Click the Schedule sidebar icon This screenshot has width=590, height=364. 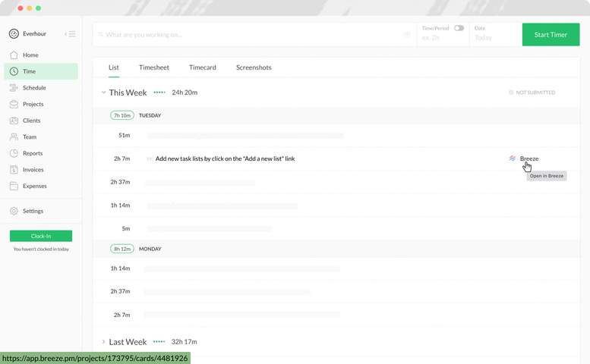14,88
